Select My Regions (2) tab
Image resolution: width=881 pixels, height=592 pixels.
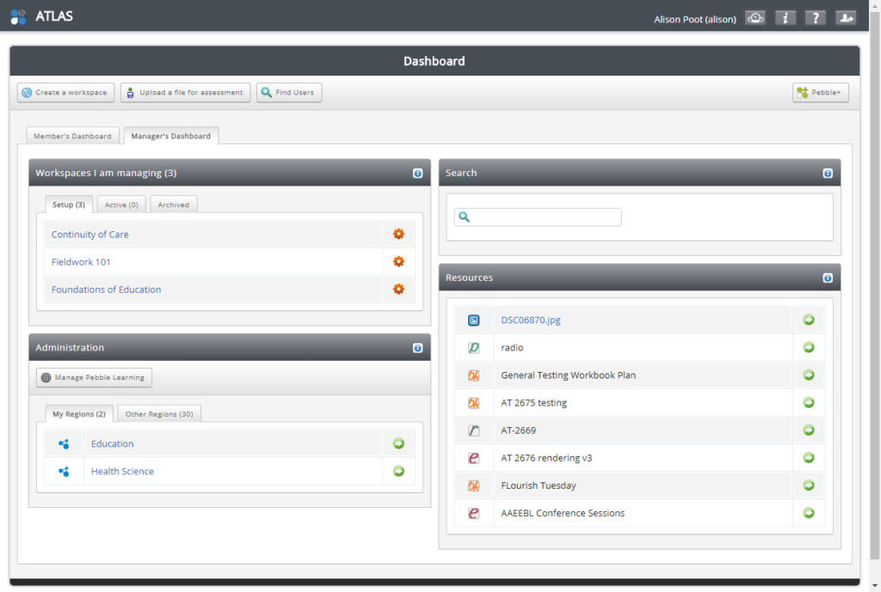[x=78, y=413]
